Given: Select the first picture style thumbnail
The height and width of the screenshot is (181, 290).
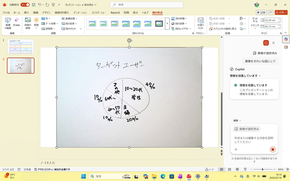Looking at the screenshot, I should coord(92,24).
